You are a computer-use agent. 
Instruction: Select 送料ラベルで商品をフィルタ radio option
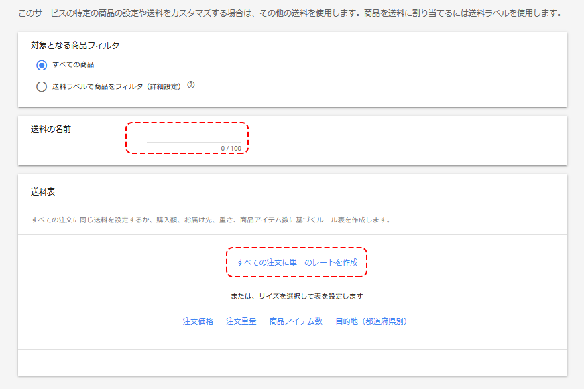click(x=42, y=86)
